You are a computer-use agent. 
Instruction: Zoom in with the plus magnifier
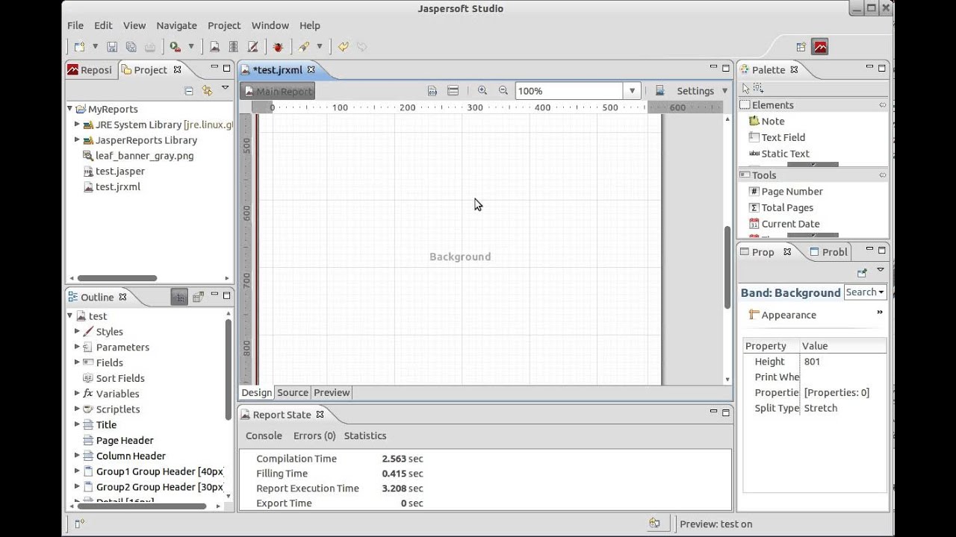click(x=482, y=91)
